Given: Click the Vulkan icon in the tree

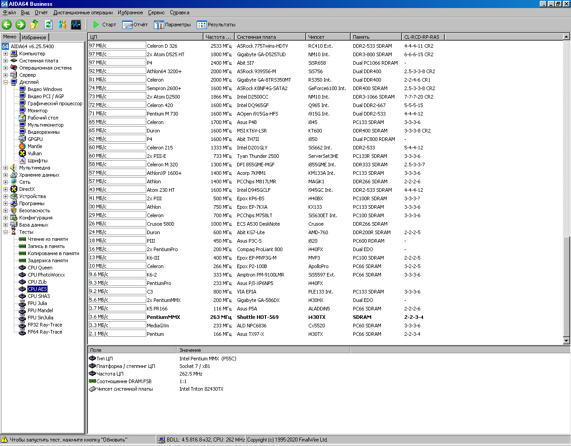Looking at the screenshot, I should point(22,153).
